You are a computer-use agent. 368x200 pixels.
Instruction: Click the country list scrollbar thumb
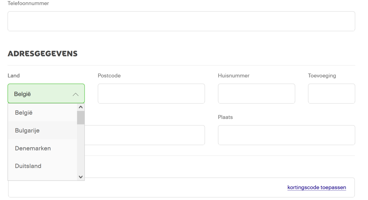tap(81, 118)
